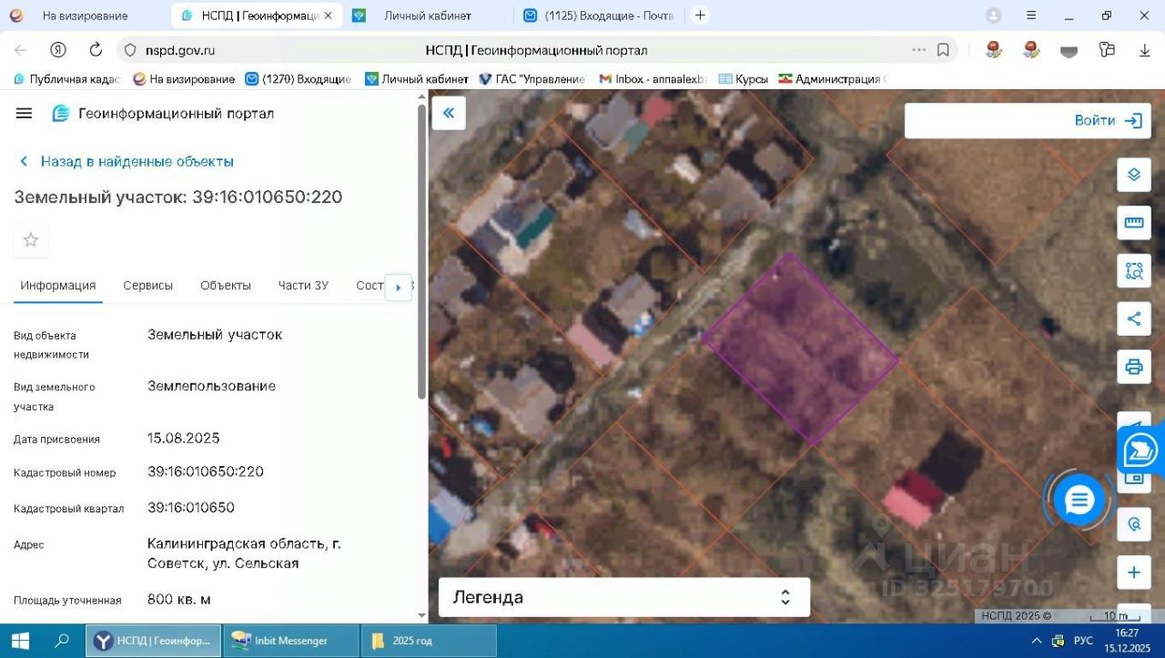Switch to the Объекты tab
Viewport: 1165px width, 658px height.
click(226, 285)
